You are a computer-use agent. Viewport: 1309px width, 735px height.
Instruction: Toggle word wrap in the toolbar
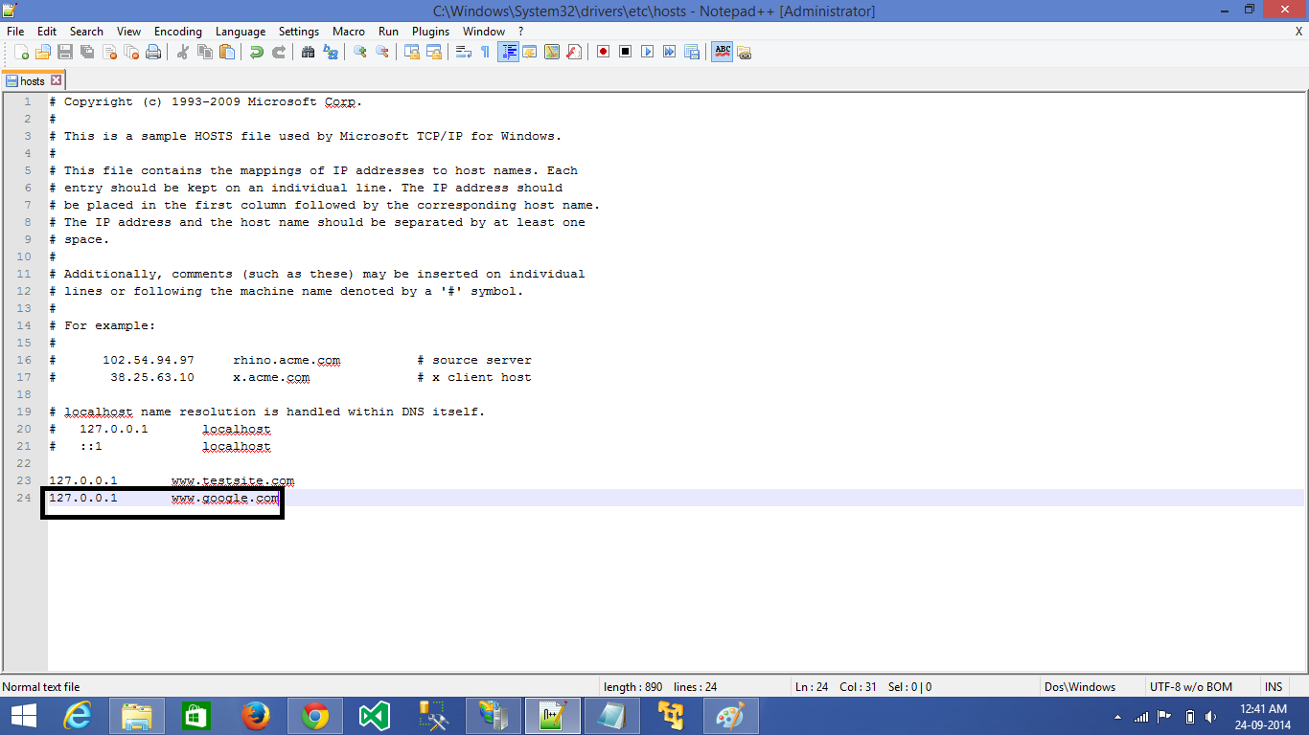click(x=463, y=52)
